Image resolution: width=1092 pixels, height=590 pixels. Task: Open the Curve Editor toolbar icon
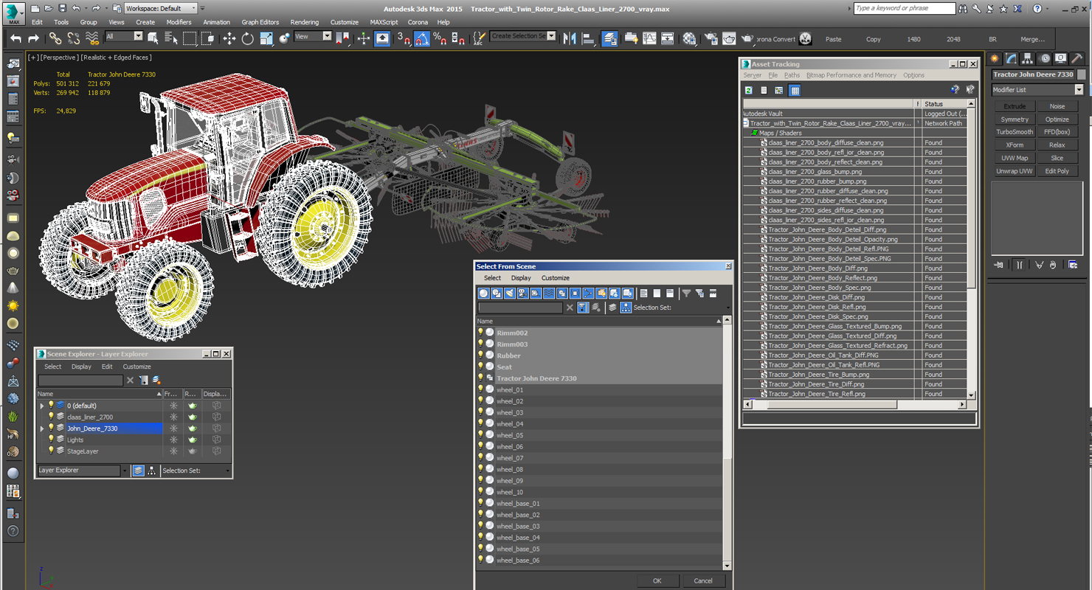point(649,38)
